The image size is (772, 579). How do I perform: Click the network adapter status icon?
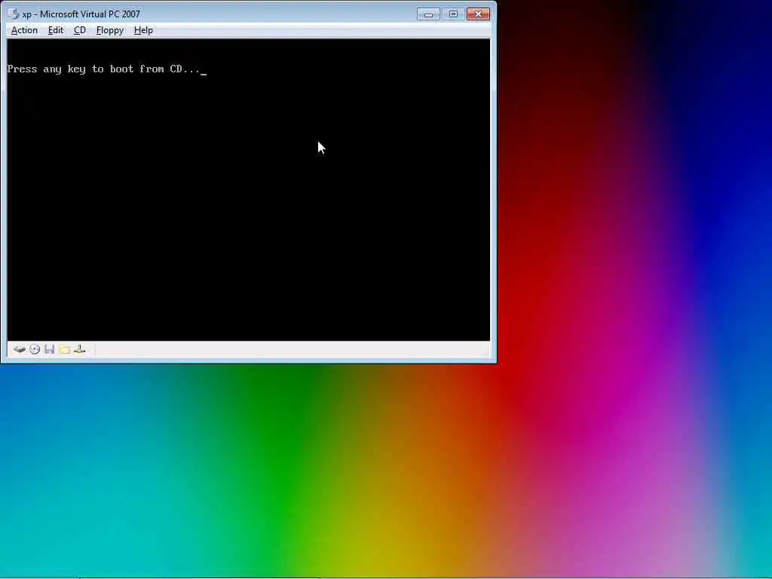click(79, 350)
